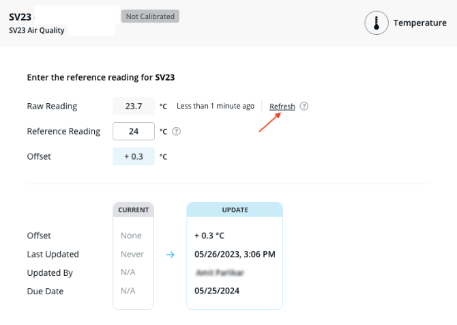Click the Temperature label at top right
The width and height of the screenshot is (457, 325).
click(419, 23)
